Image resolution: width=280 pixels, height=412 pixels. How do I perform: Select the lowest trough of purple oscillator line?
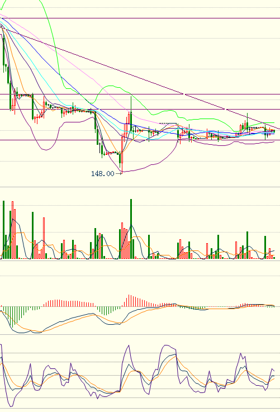(x=11, y=406)
